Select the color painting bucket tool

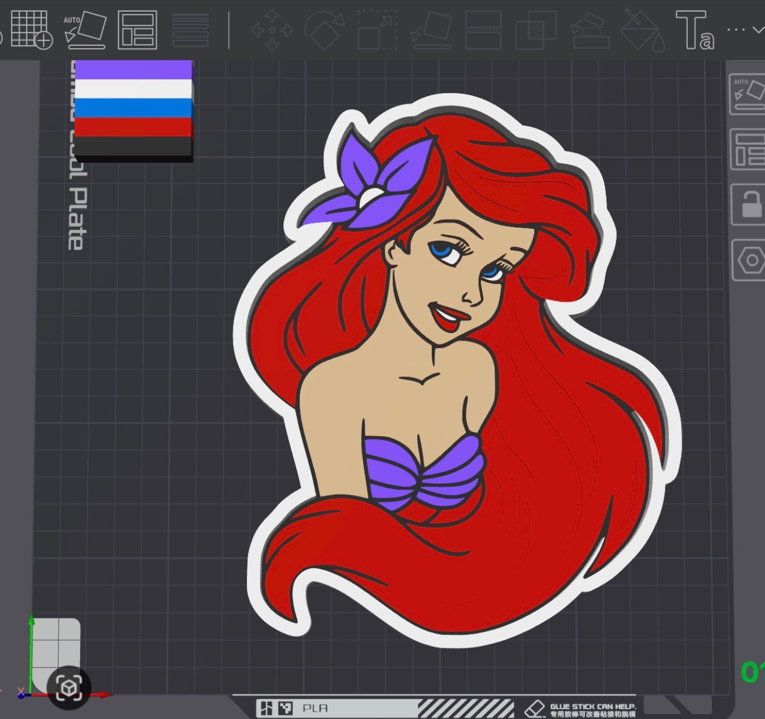pyautogui.click(x=643, y=30)
